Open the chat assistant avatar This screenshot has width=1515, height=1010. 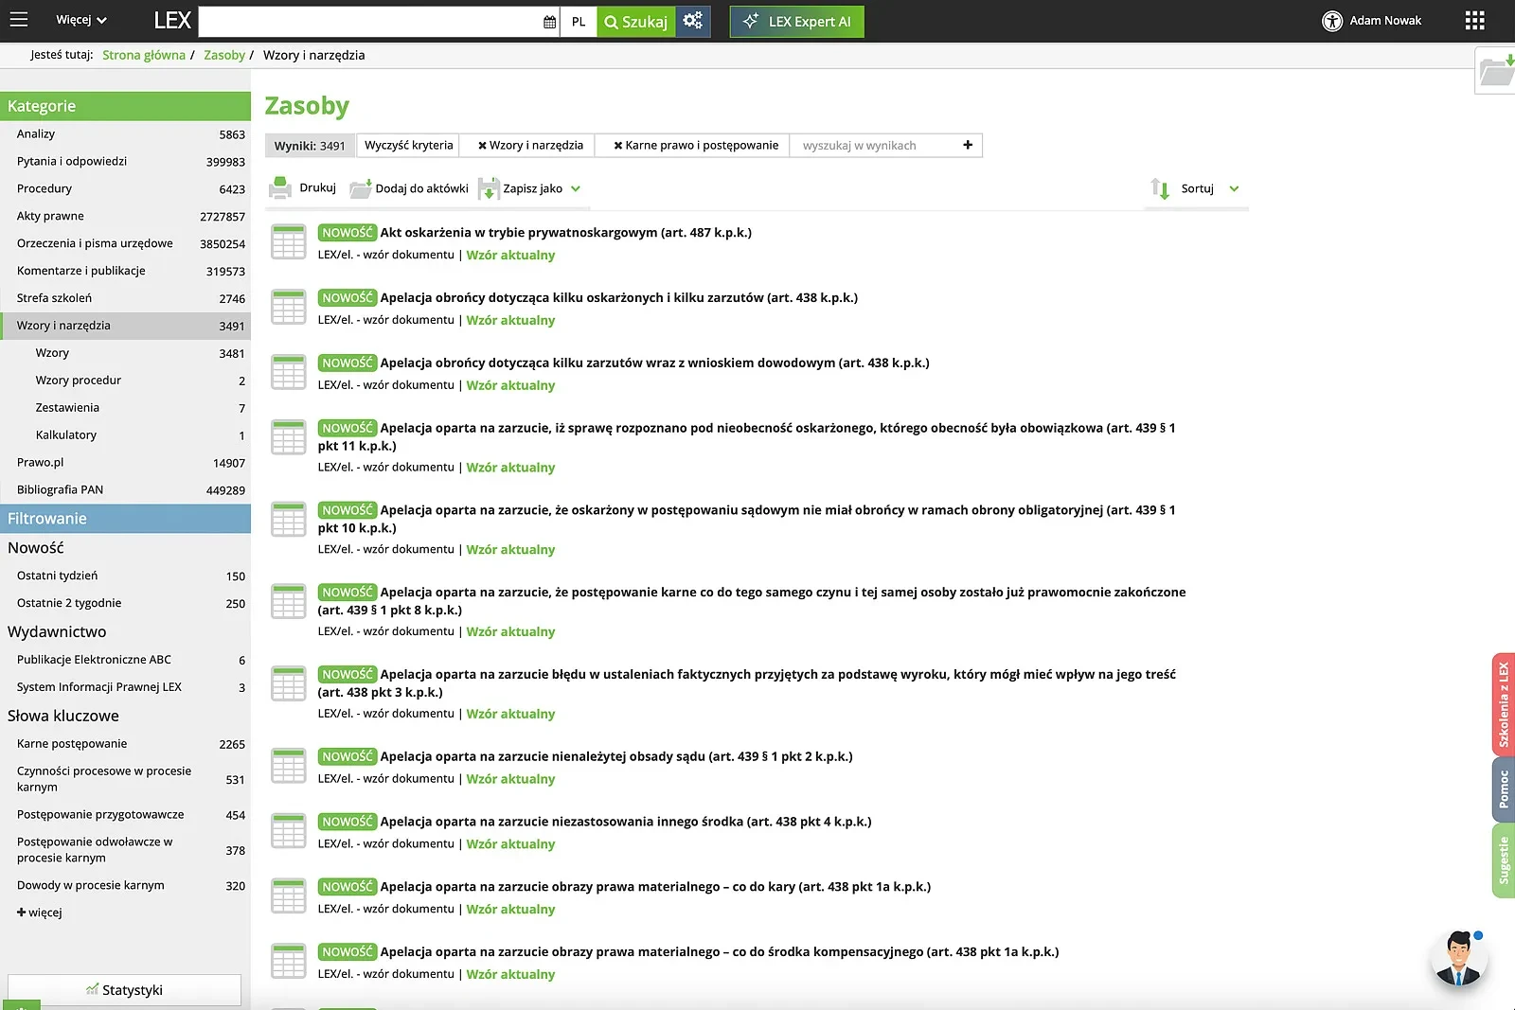pyautogui.click(x=1458, y=958)
